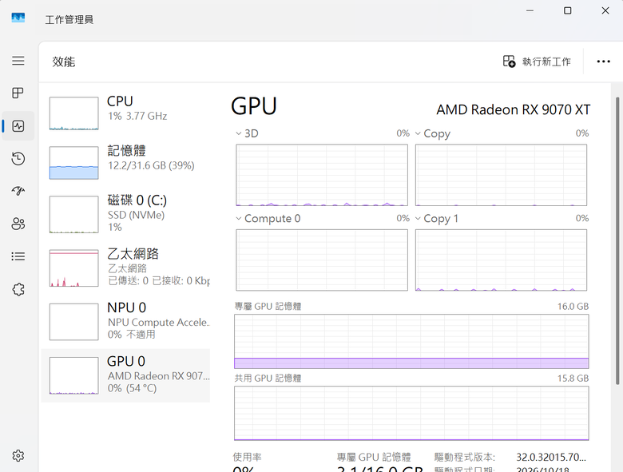The height and width of the screenshot is (472, 623).
Task: Click the 效能 page heading
Action: point(64,62)
